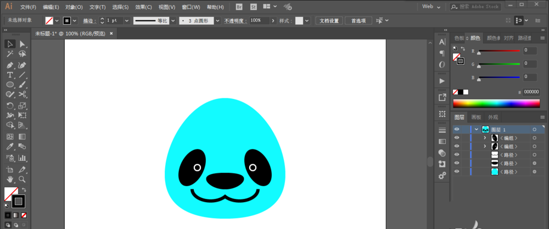This screenshot has height=229, width=549.
Task: Toggle visibility of the bottom 路径 layer
Action: tap(457, 171)
